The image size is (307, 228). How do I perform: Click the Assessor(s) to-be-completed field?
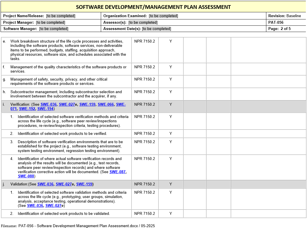143,23
